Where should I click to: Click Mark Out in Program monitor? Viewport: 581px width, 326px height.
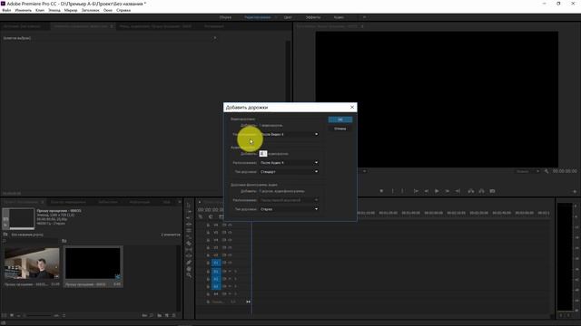[403, 191]
